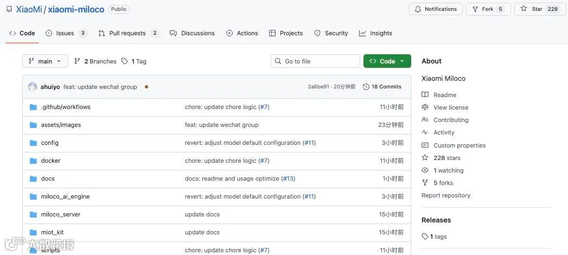The image size is (568, 255).
Task: Click the folder icon for miloco_ai_engine
Action: 33,197
